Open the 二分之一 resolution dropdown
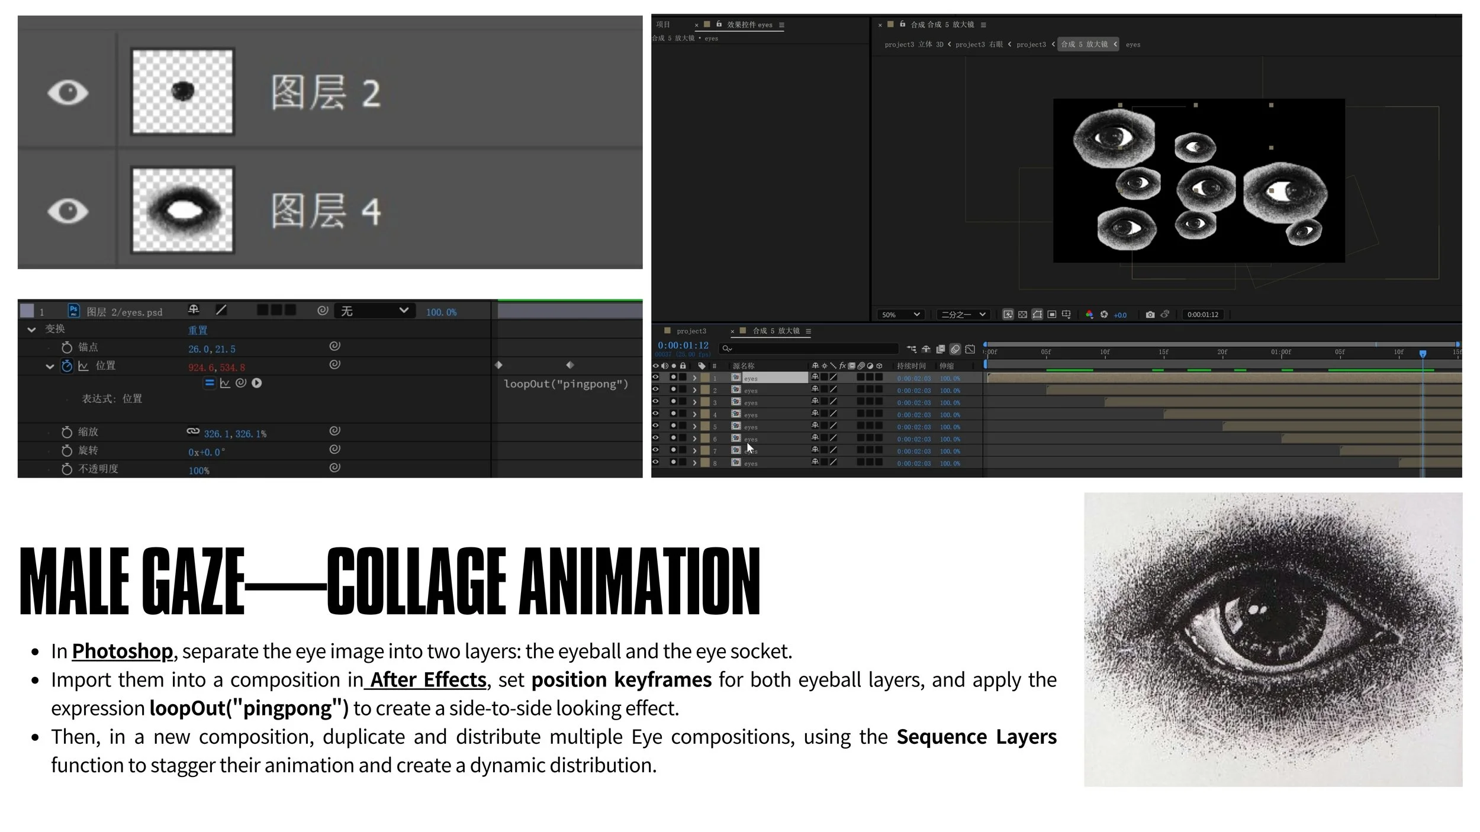The image size is (1480, 832). click(x=963, y=315)
